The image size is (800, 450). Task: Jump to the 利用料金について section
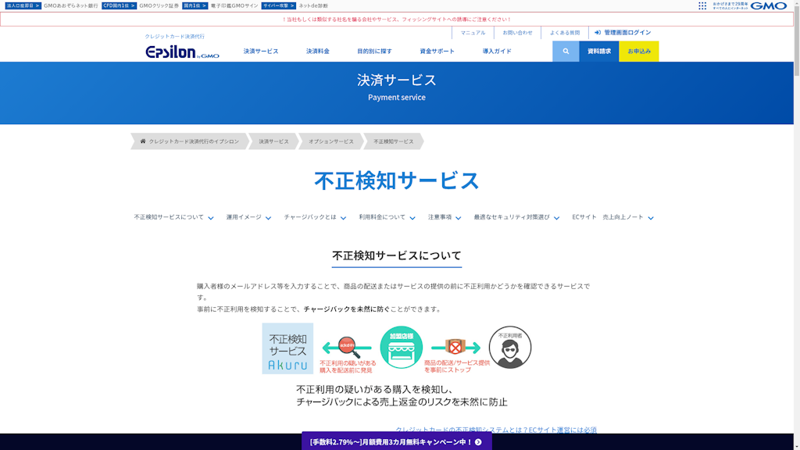coord(387,217)
